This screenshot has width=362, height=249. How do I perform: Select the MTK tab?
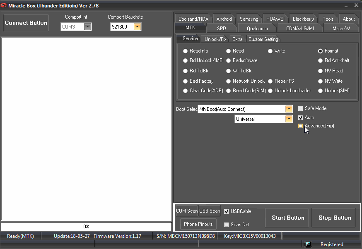click(x=190, y=28)
